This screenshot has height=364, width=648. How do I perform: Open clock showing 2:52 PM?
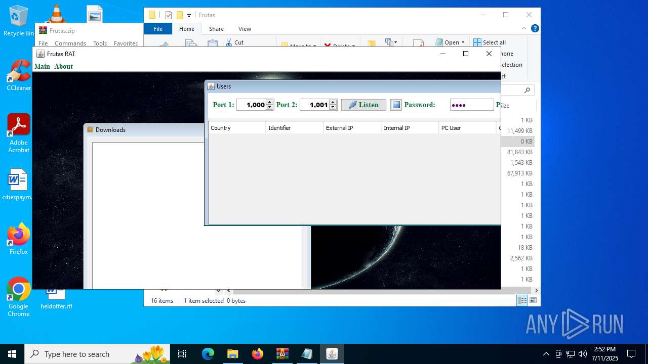pos(605,354)
